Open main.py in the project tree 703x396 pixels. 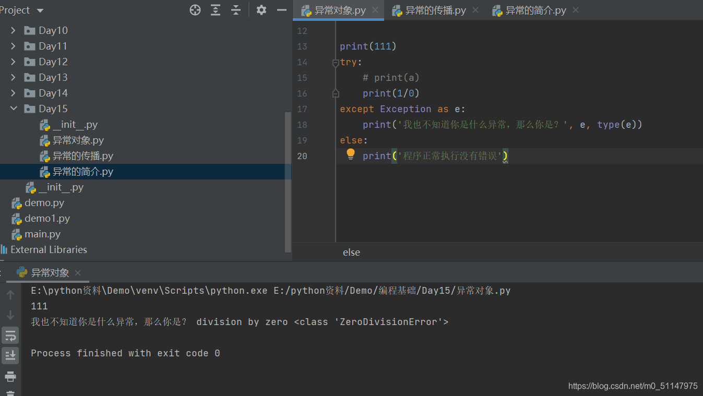click(x=43, y=234)
